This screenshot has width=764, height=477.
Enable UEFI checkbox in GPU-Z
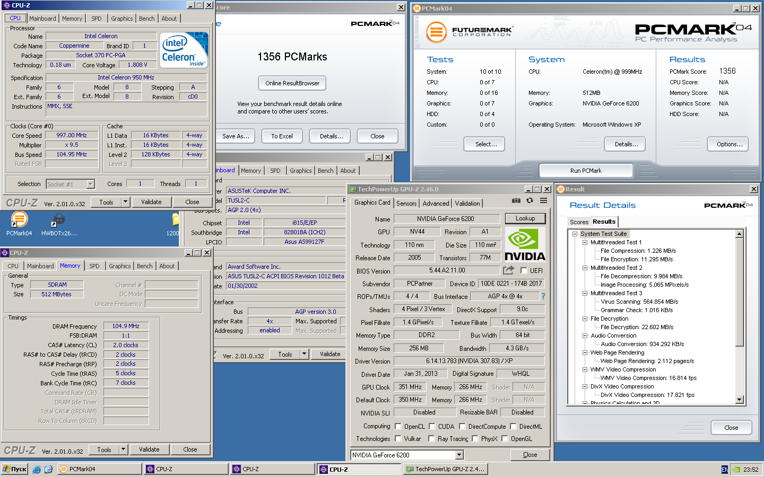click(x=524, y=270)
